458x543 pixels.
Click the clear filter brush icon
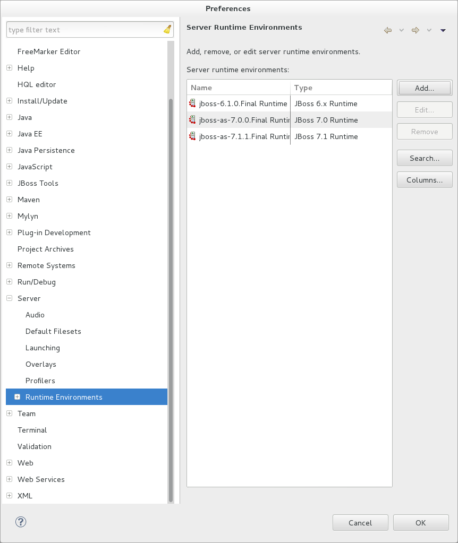pyautogui.click(x=167, y=29)
